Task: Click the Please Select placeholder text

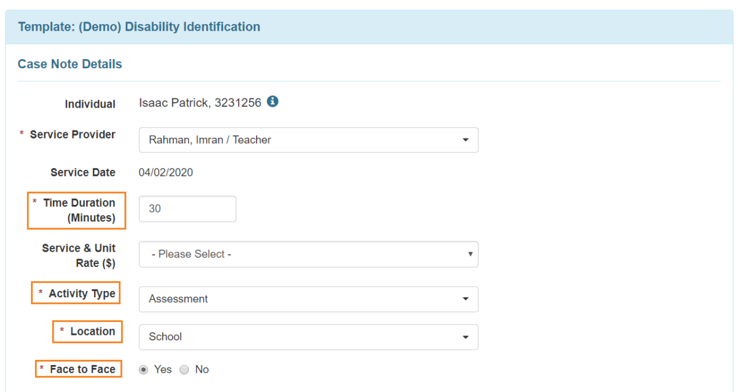Action: pos(180,254)
